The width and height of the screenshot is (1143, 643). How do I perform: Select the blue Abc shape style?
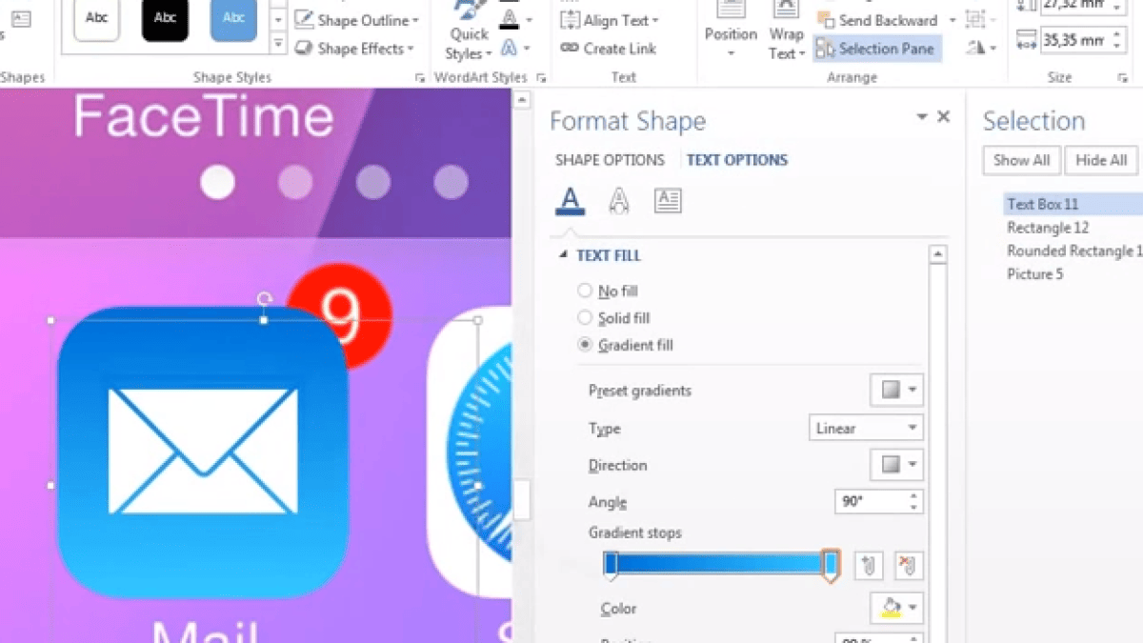pyautogui.click(x=233, y=19)
